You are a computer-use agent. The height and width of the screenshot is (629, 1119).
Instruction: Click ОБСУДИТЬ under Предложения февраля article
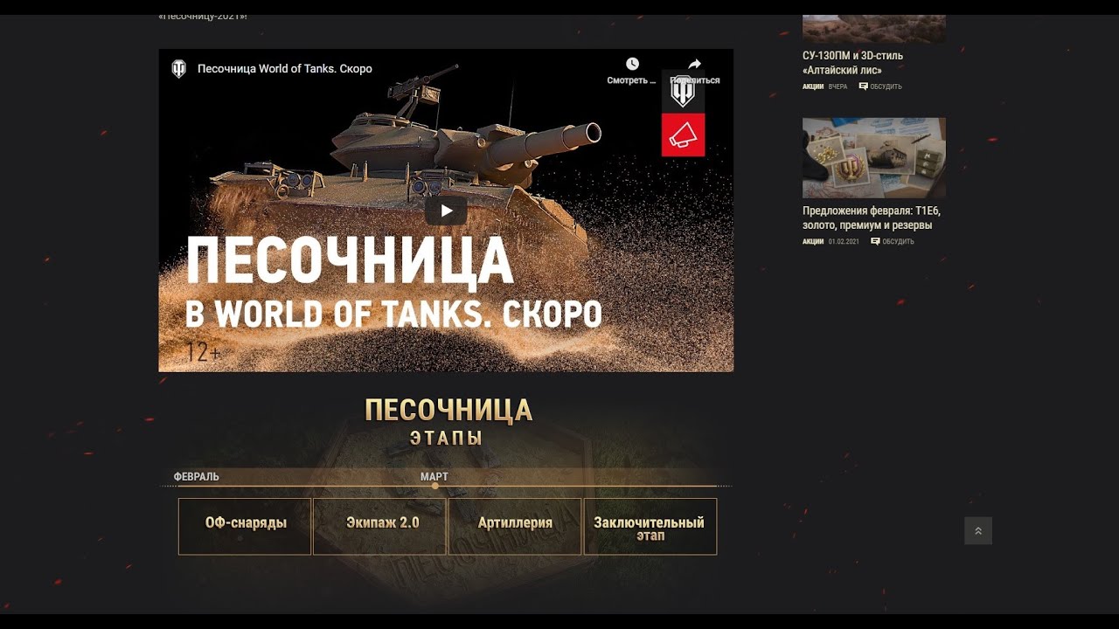tap(898, 242)
